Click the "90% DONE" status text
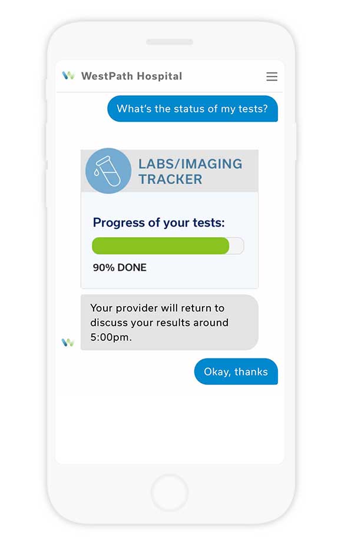 click(x=120, y=268)
